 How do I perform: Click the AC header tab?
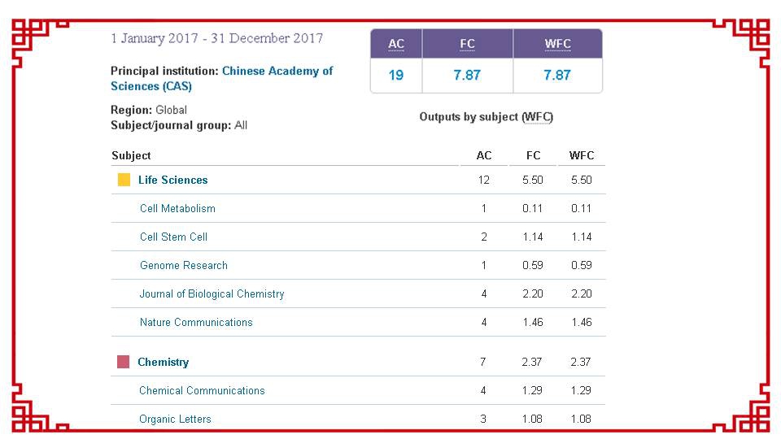(396, 44)
